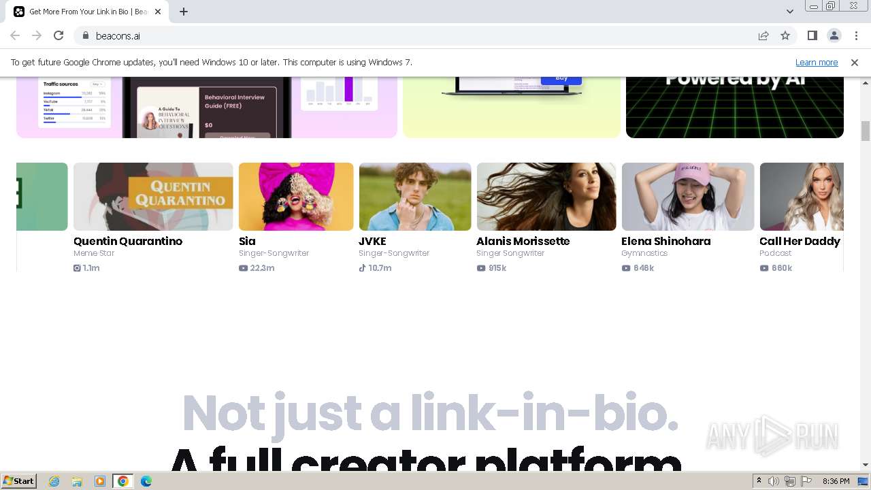Open File Explorer from the taskbar
Viewport: 871px width, 490px height.
(77, 481)
